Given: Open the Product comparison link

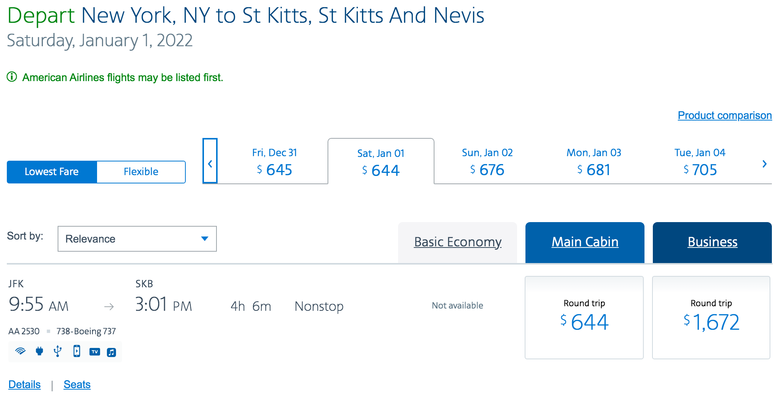Looking at the screenshot, I should point(724,115).
